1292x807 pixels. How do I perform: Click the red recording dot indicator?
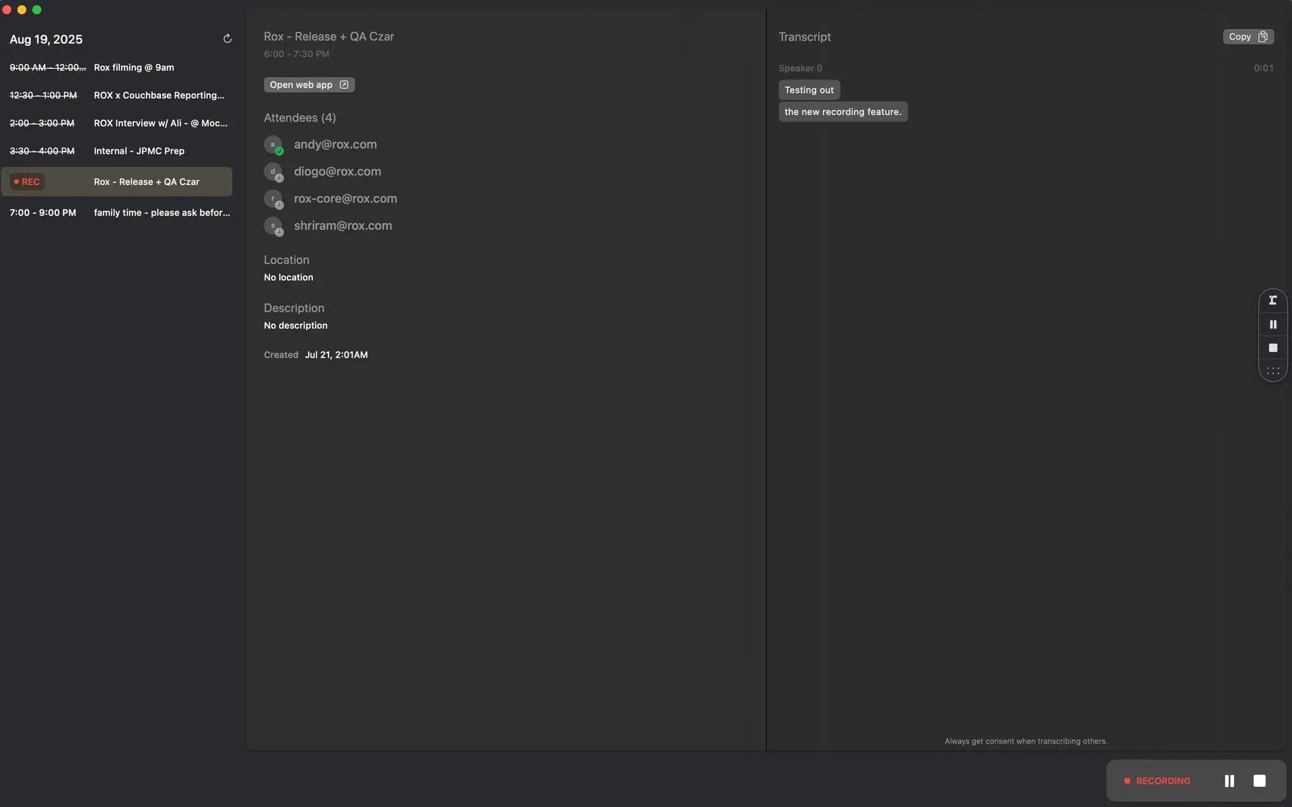point(1128,781)
